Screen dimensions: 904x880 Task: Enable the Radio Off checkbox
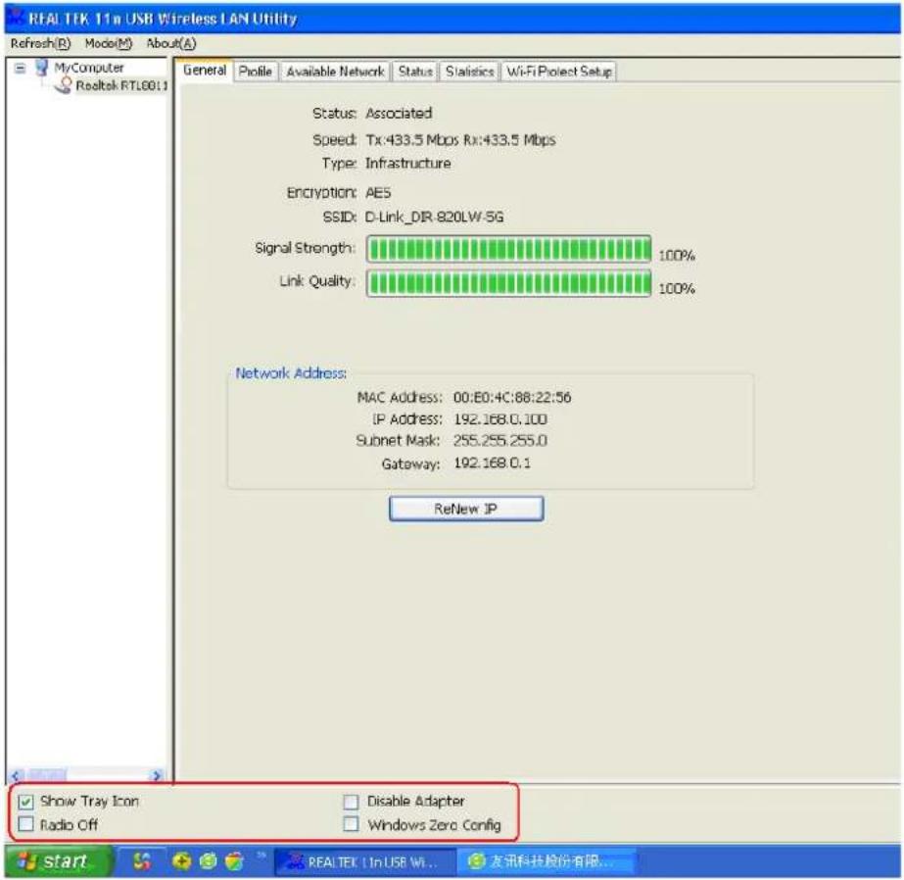pyautogui.click(x=25, y=824)
